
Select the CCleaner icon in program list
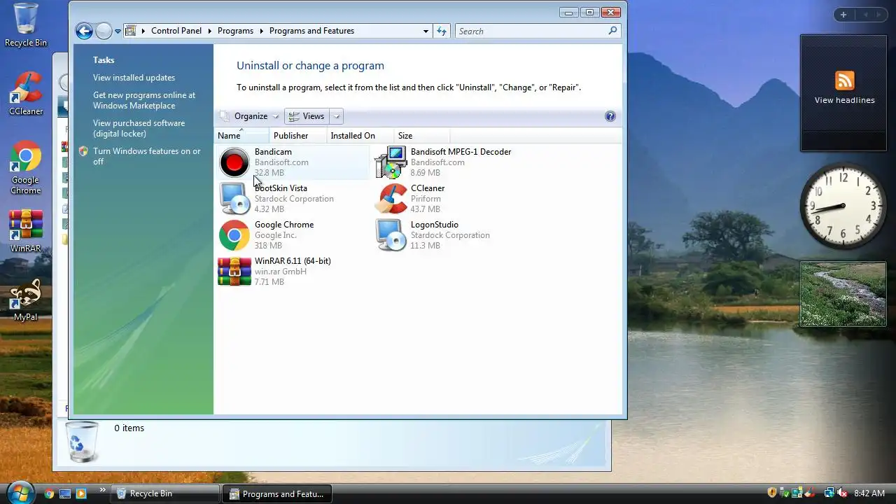391,199
